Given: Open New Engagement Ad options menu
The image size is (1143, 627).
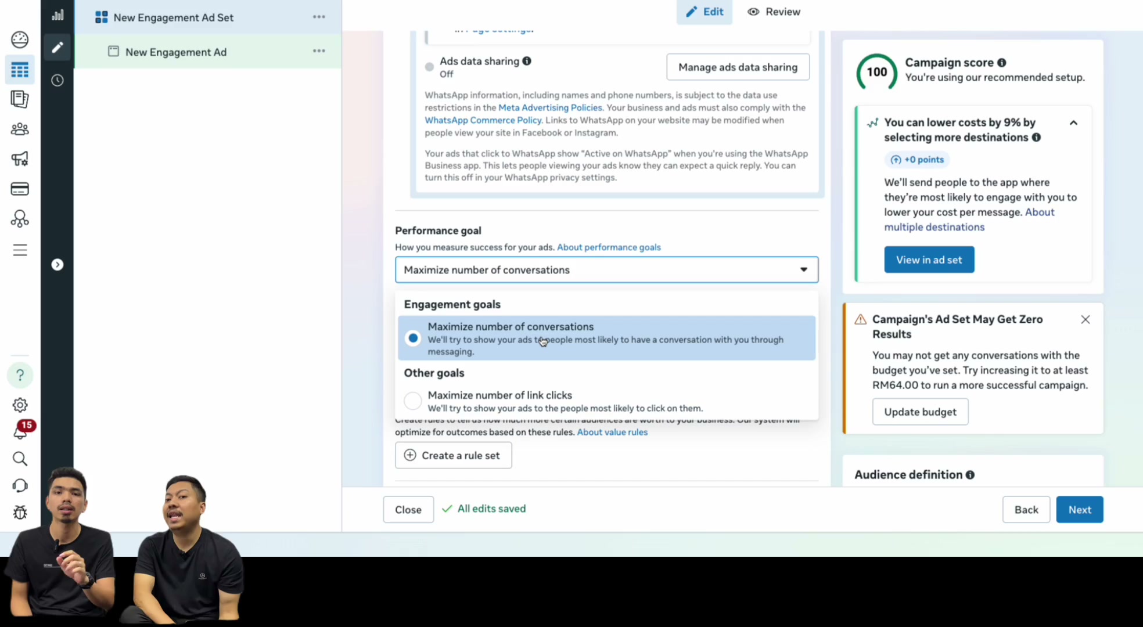Looking at the screenshot, I should point(319,51).
